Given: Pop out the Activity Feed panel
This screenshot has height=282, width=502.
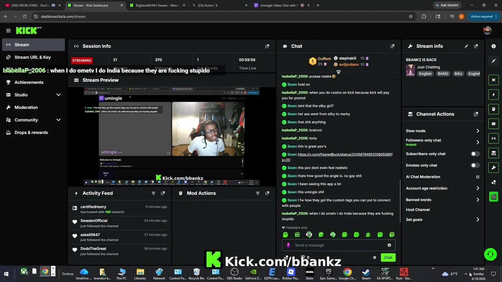Looking at the screenshot, I should click(x=163, y=193).
